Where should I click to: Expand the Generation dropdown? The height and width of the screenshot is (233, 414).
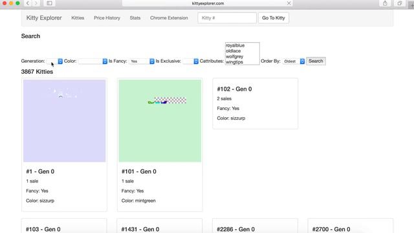pyautogui.click(x=54, y=61)
